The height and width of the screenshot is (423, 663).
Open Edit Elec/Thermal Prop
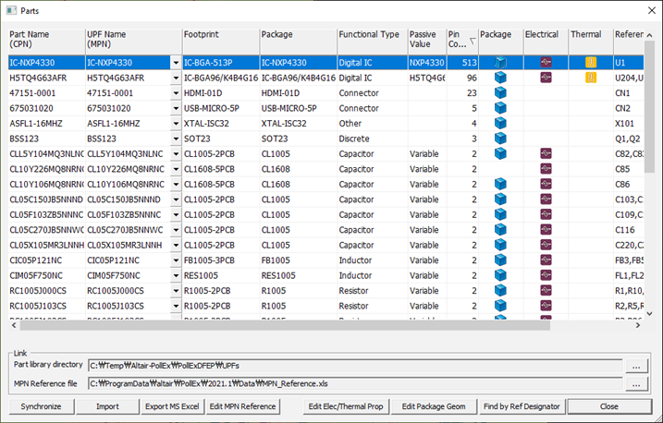point(345,406)
